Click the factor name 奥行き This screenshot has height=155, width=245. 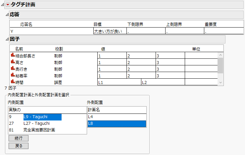tap(21, 69)
